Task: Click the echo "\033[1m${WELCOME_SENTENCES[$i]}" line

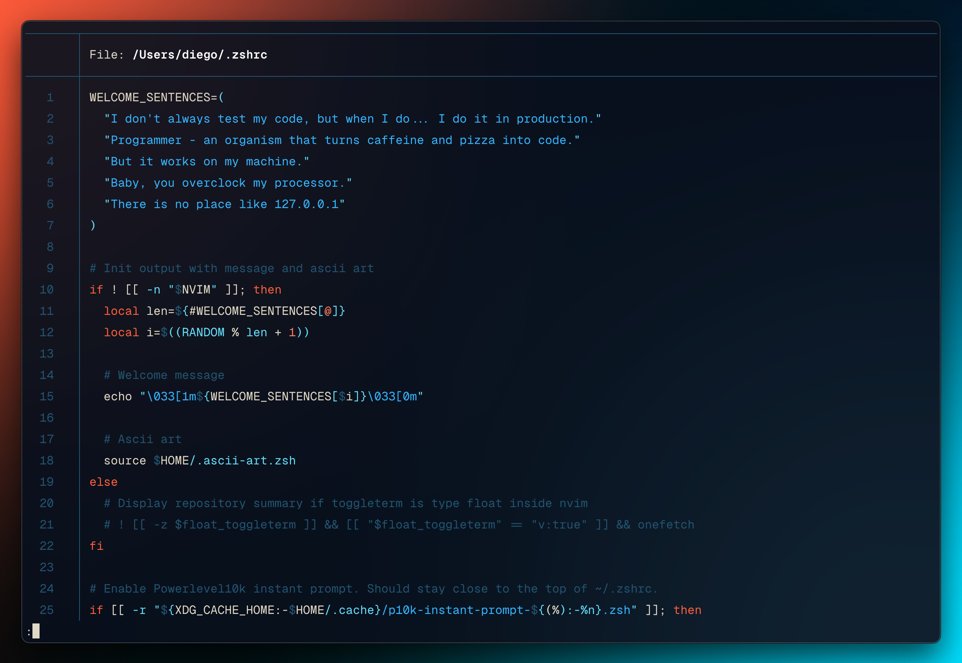Action: [x=264, y=397]
